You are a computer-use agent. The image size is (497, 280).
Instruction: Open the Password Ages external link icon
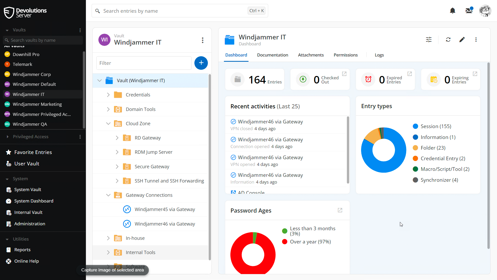click(x=340, y=210)
